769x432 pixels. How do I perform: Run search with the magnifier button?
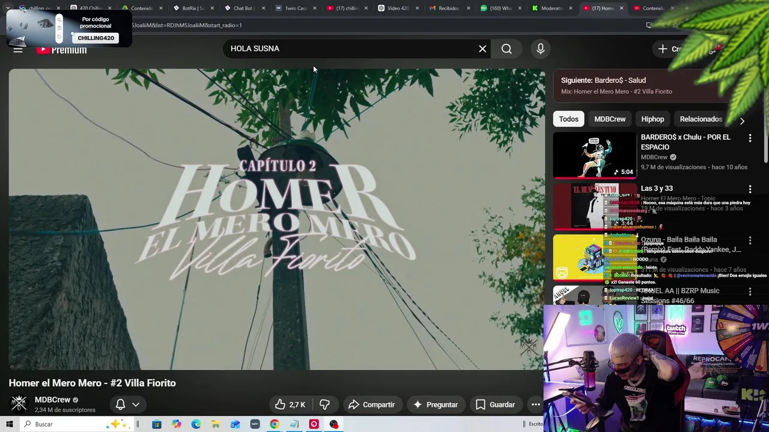(506, 49)
